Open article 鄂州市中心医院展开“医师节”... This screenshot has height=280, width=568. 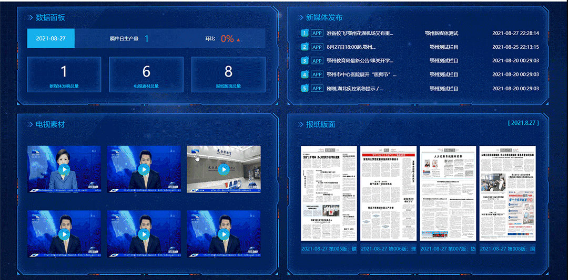click(x=361, y=75)
